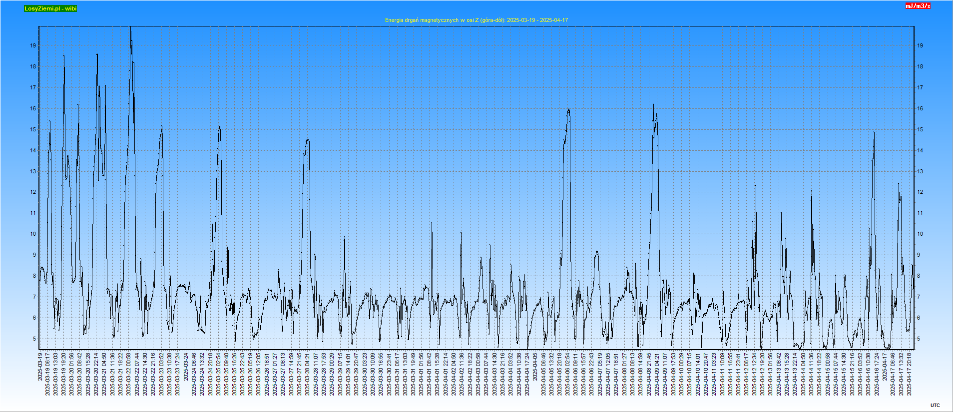Click the 2025-03-22 00:58 time axis label
The height and width of the screenshot is (412, 953).
click(129, 374)
